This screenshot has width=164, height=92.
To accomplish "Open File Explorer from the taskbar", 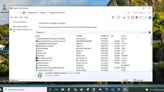I will click(63, 90).
